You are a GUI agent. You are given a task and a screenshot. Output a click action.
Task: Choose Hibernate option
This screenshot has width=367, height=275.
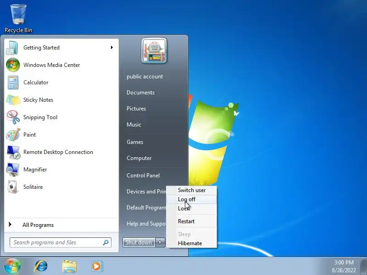tap(192, 243)
